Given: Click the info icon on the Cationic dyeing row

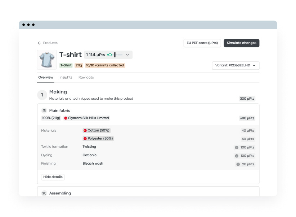Looking at the screenshot, I should [237, 156].
